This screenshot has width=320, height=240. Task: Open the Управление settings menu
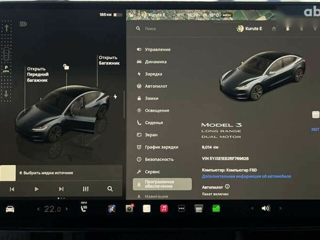(x=153, y=49)
